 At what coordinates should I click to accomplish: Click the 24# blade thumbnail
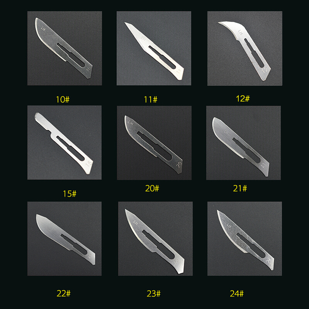coord(245,239)
